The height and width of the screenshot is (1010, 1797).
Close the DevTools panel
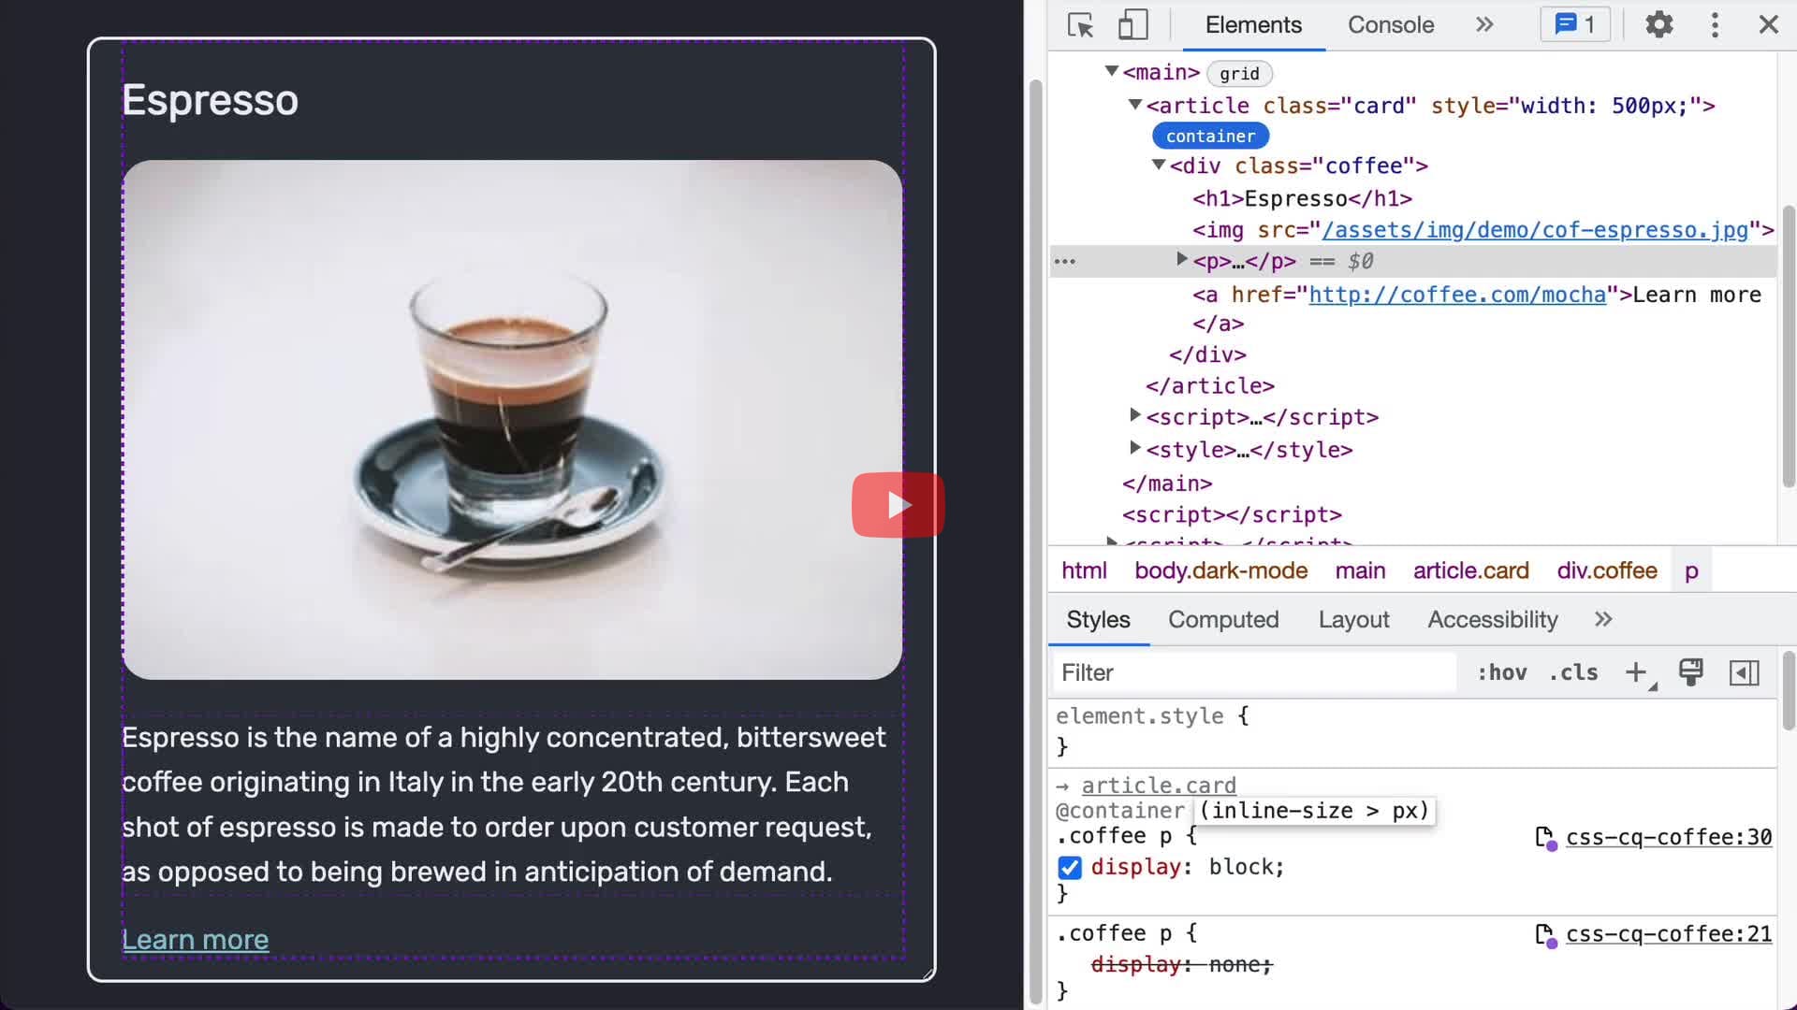pyautogui.click(x=1768, y=25)
